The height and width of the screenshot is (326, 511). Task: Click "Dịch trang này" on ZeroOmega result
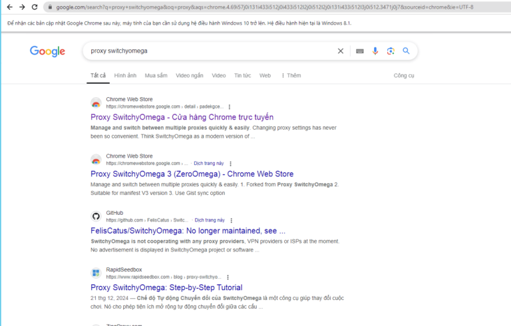pos(208,163)
